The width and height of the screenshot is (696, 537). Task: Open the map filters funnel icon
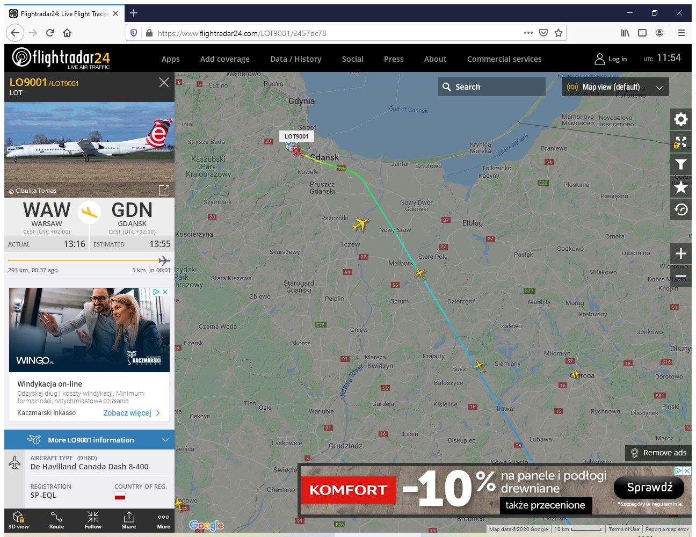680,164
